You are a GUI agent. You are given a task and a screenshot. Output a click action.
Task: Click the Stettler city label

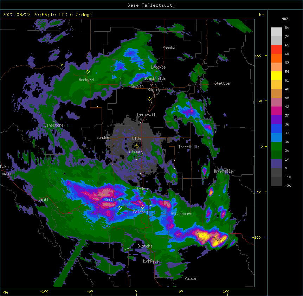[x=223, y=83]
